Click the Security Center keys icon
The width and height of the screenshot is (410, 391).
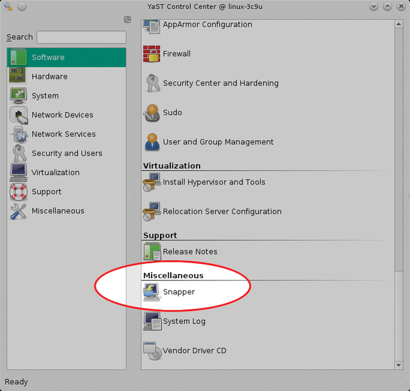[x=152, y=83]
